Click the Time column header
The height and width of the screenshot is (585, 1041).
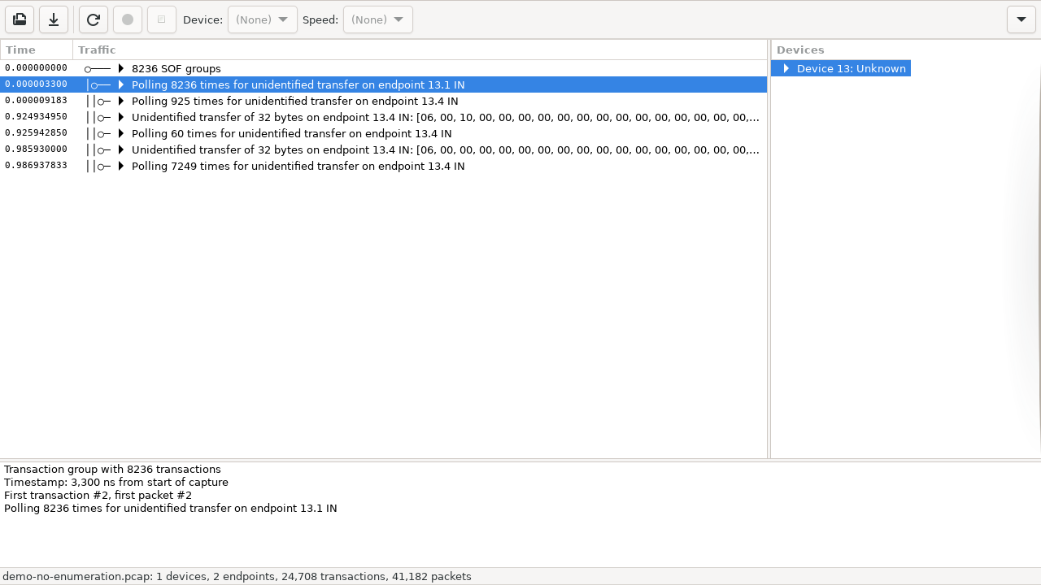click(37, 50)
